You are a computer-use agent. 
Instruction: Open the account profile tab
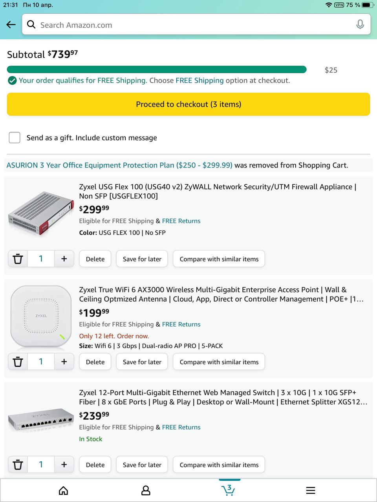tap(146, 491)
